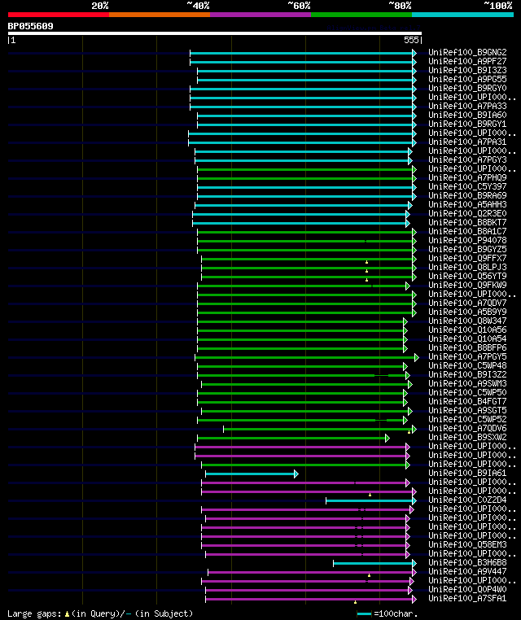Click the cyan ~100% identity legend segment

pos(462,15)
